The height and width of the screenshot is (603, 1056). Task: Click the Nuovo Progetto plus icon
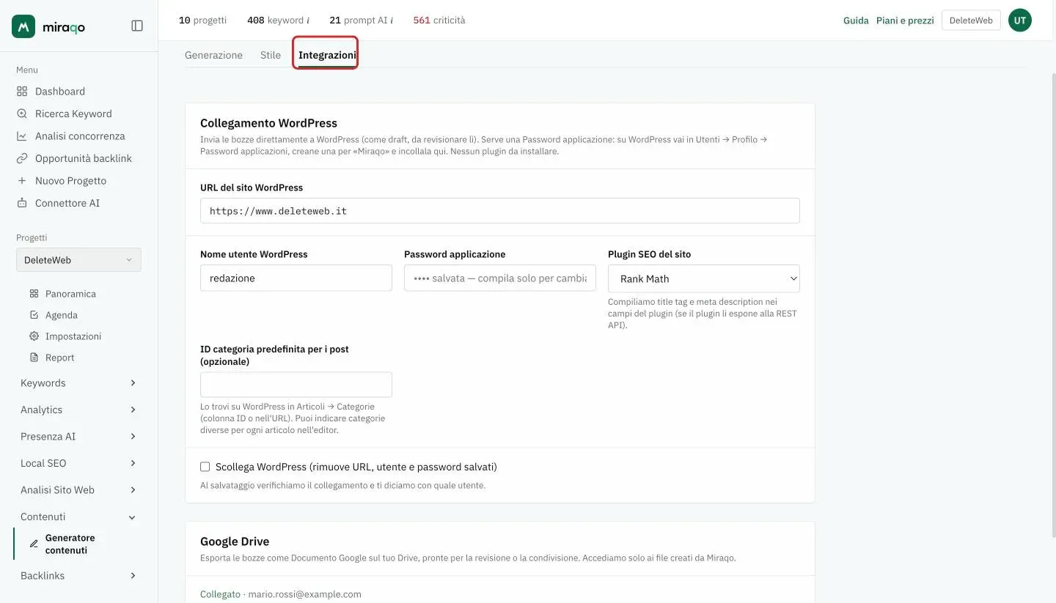coord(22,181)
